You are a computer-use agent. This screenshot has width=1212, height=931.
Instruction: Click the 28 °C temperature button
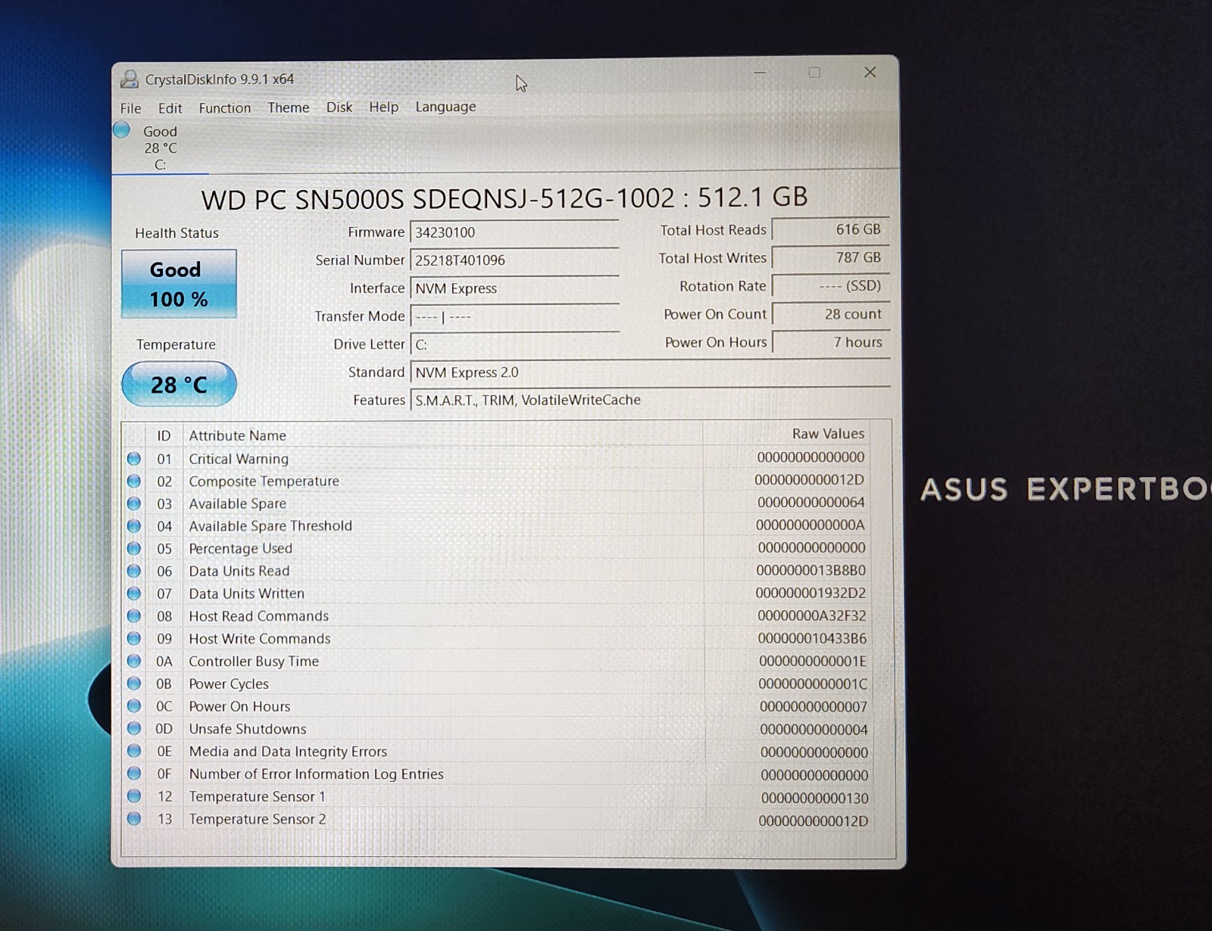pos(179,385)
